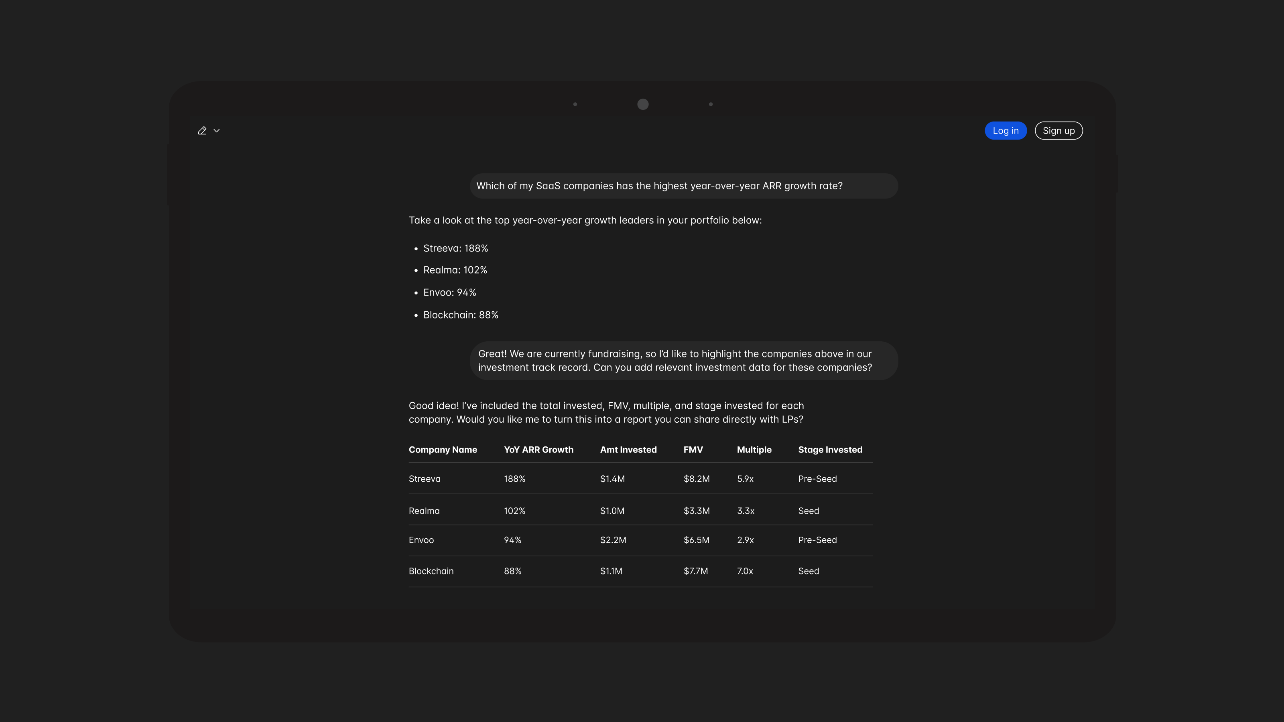Expand the chevron beside the pencil icon
The width and height of the screenshot is (1284, 722).
coord(217,130)
